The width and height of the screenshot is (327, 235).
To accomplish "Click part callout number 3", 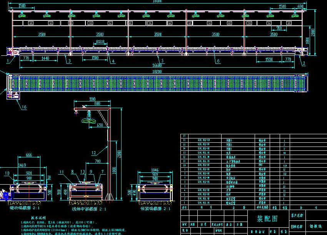I will (x=70, y=61).
